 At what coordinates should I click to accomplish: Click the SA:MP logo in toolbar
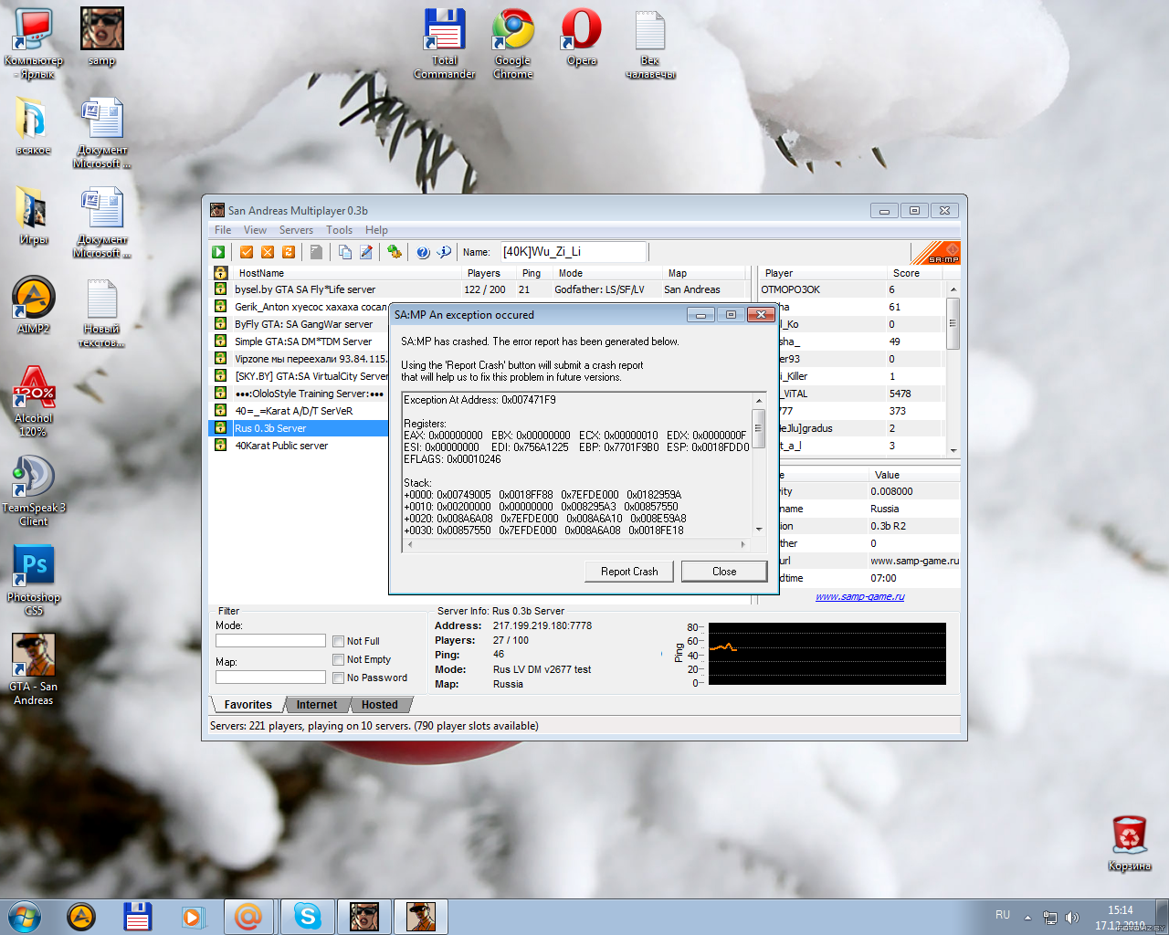[937, 253]
